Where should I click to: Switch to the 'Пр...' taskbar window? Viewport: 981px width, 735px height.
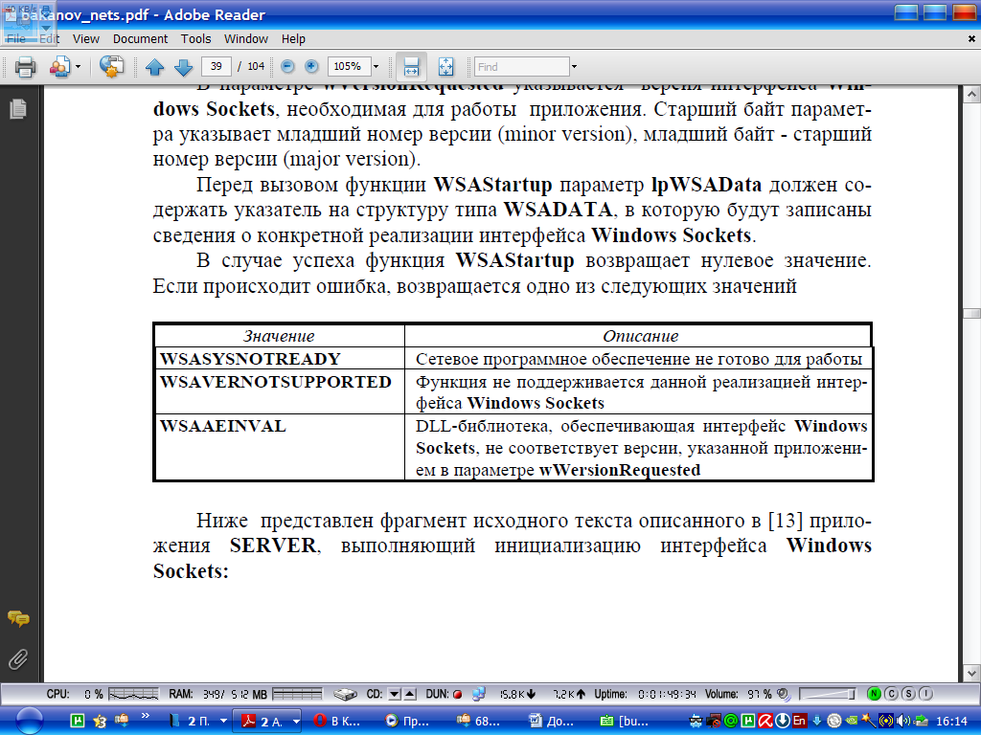(x=408, y=721)
